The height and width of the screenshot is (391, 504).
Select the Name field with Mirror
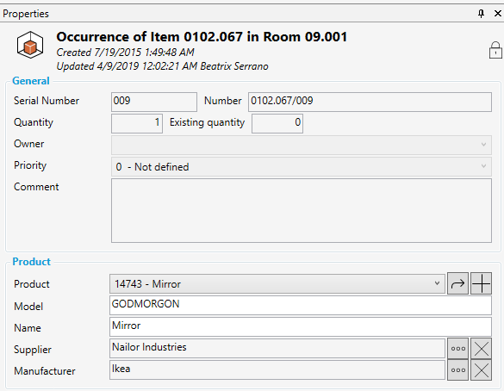pyautogui.click(x=301, y=326)
